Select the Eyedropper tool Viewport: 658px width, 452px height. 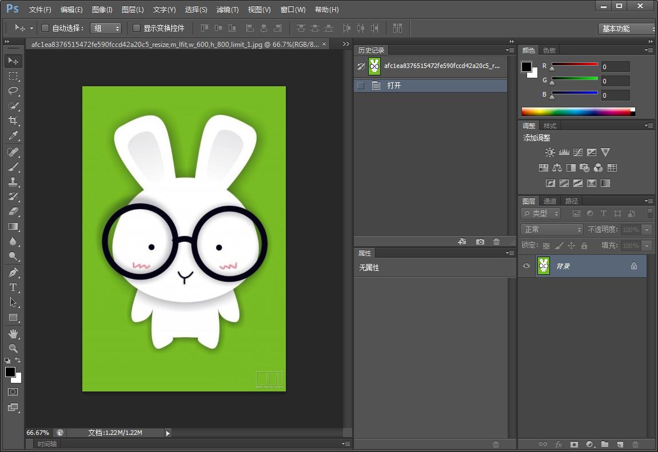click(13, 136)
